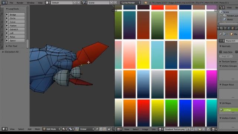Select the Scene item in outliner
This screenshot has width=238, height=134.
pos(226,12)
